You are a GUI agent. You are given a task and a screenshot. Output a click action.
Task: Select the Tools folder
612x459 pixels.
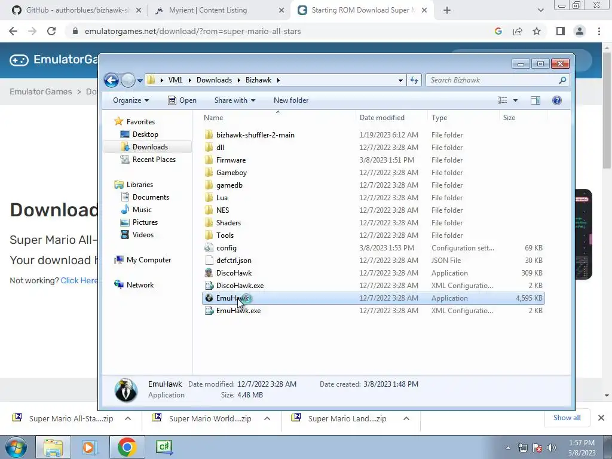point(225,235)
